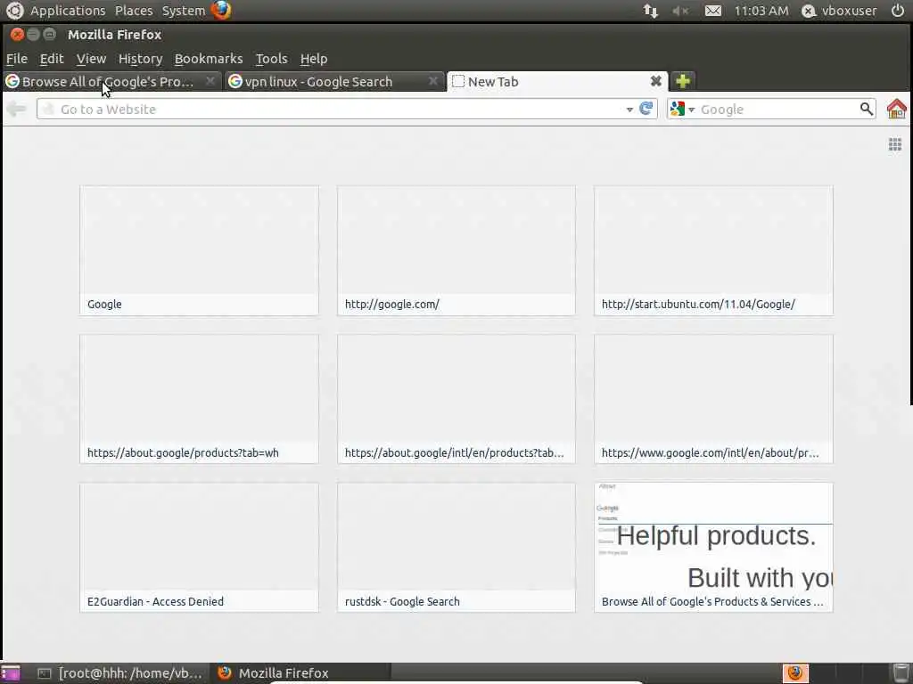Open the about.google/products?tab=wh tile
The image size is (913, 684).
tap(199, 399)
